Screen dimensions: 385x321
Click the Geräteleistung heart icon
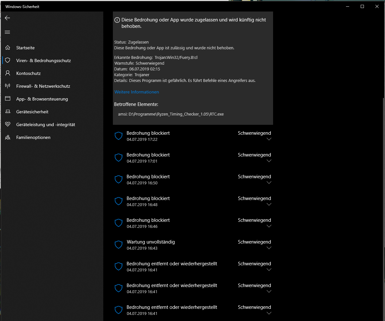[x=8, y=124]
